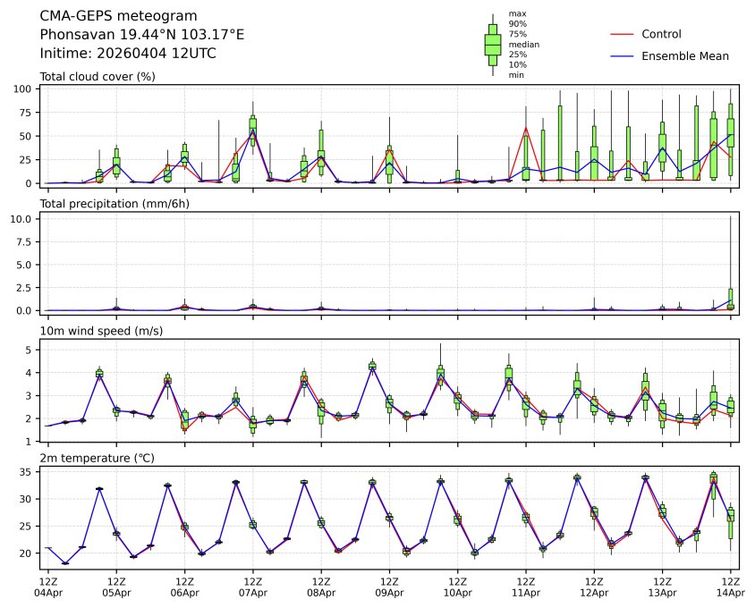Click the green box-plot legend icon
The height and width of the screenshot is (608, 755).
[x=492, y=44]
